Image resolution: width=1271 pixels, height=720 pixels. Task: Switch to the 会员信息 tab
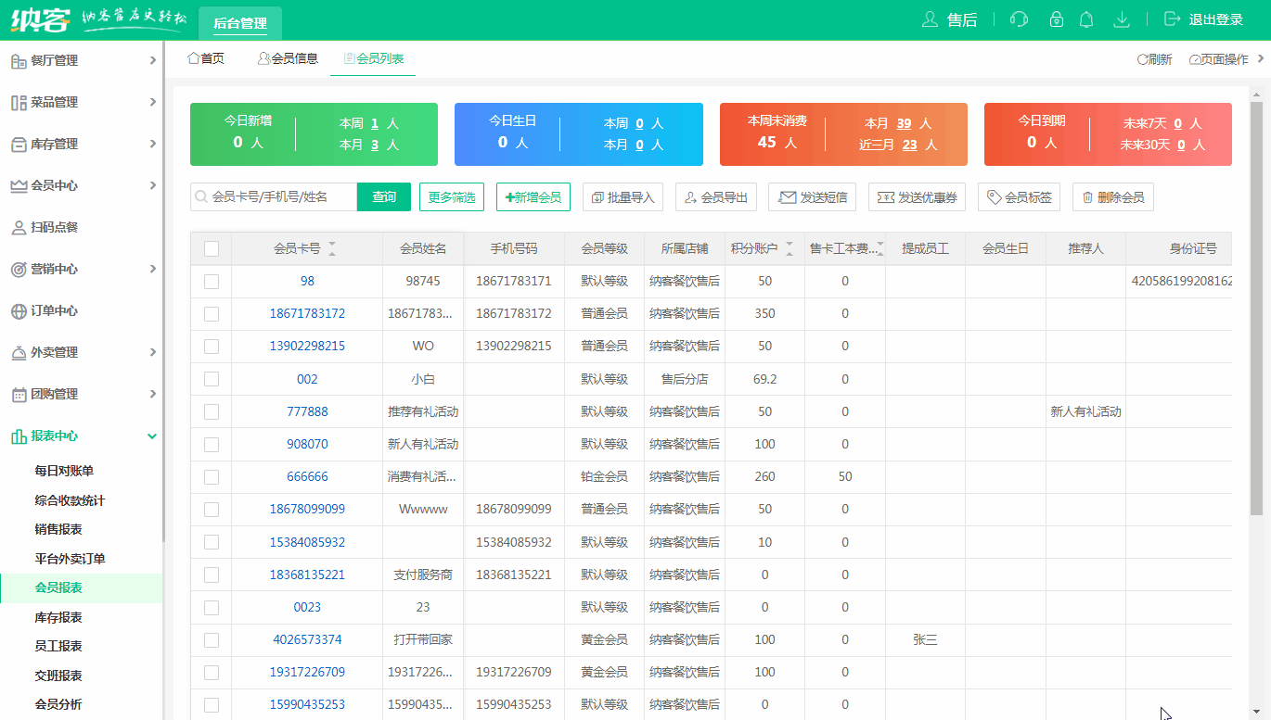[288, 57]
